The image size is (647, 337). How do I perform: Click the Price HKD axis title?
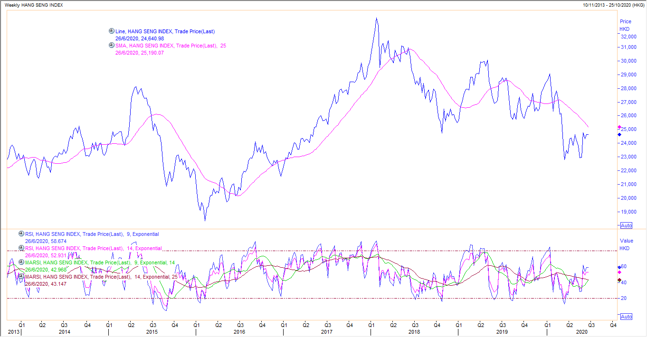pyautogui.click(x=626, y=25)
